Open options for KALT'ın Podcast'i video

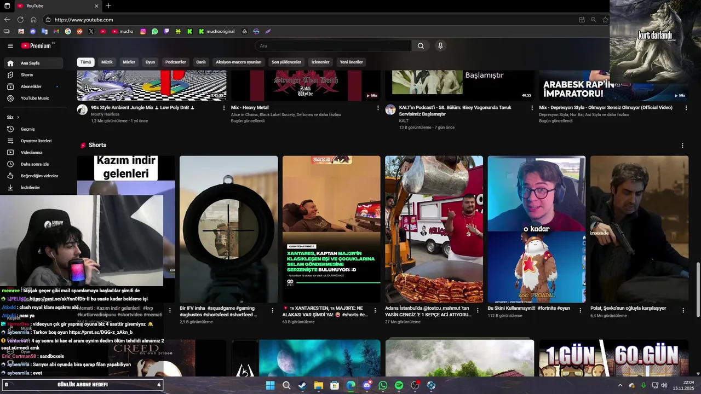click(532, 108)
